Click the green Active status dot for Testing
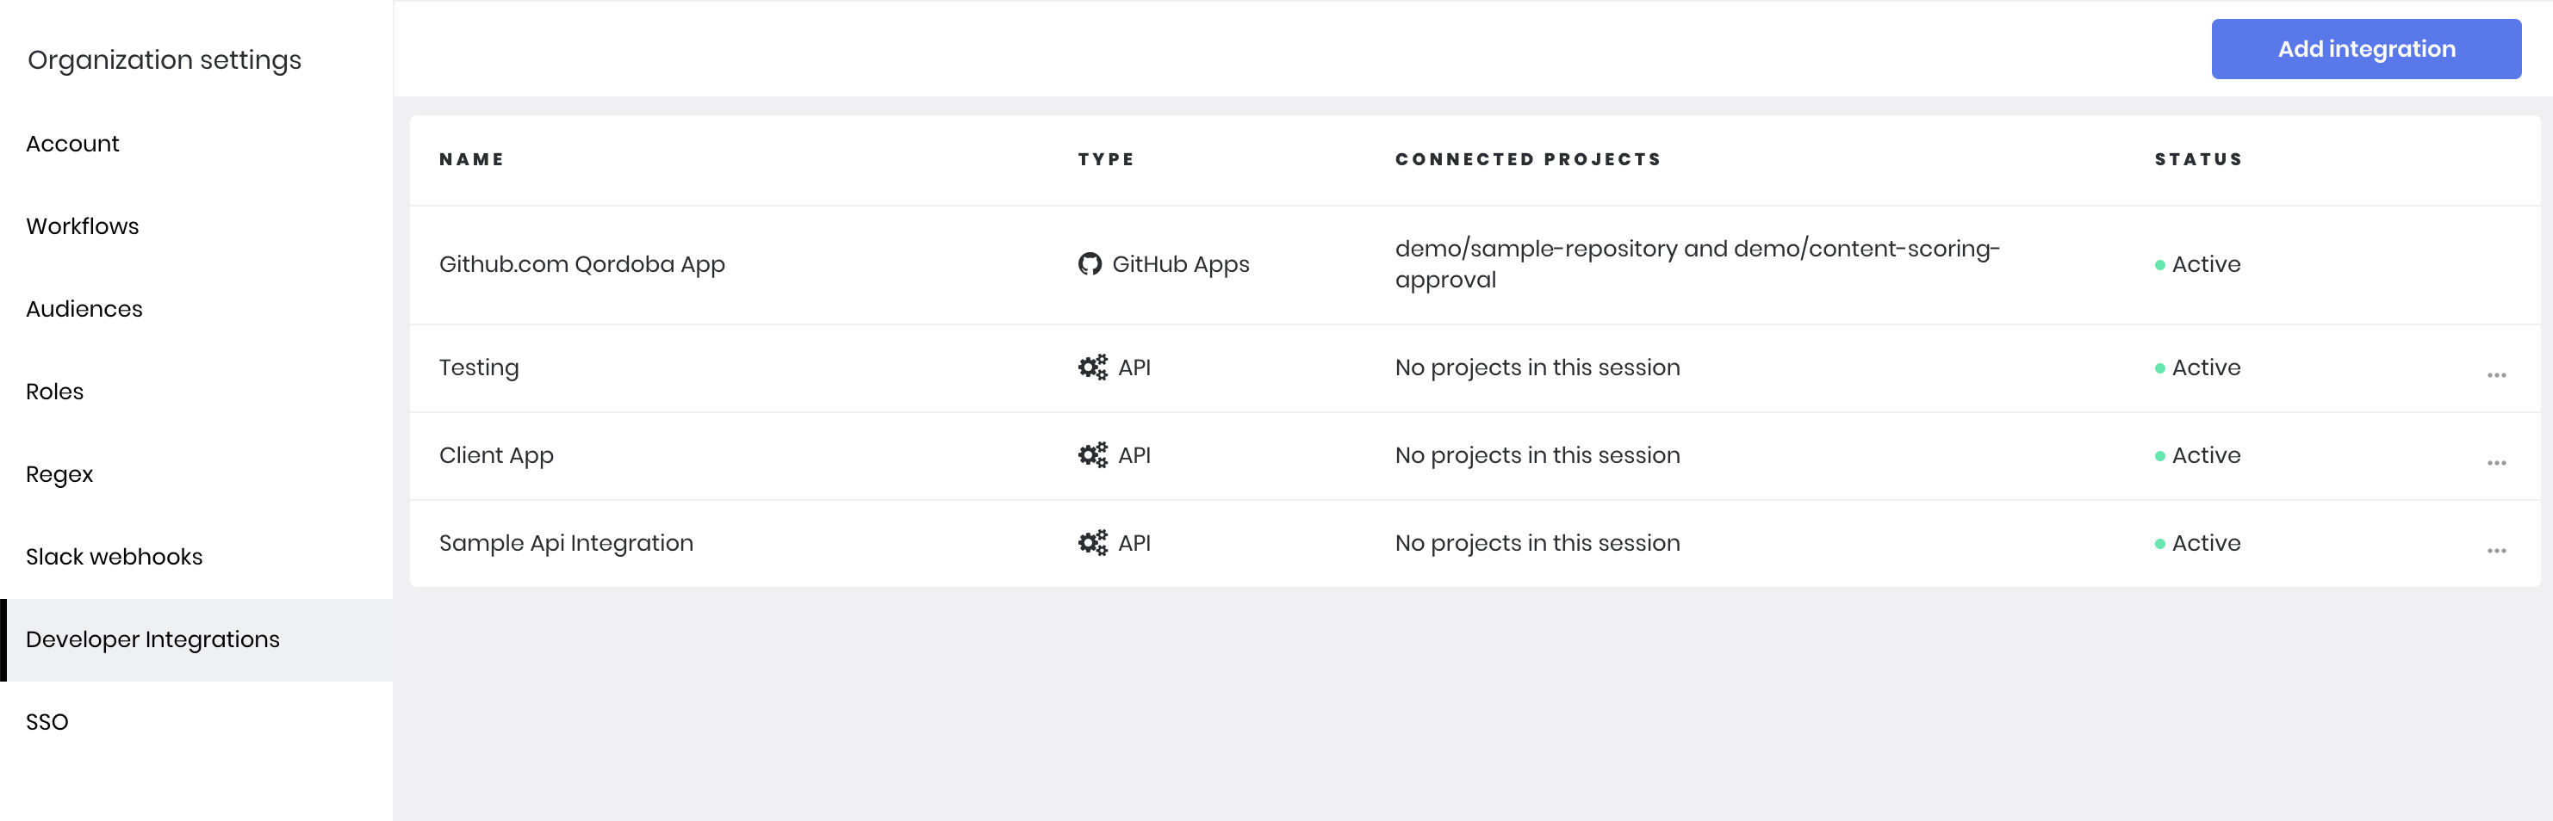The height and width of the screenshot is (821, 2553). pyautogui.click(x=2159, y=368)
